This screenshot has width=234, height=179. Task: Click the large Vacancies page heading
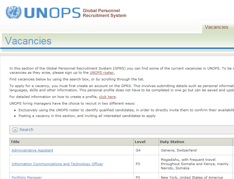click(x=28, y=41)
